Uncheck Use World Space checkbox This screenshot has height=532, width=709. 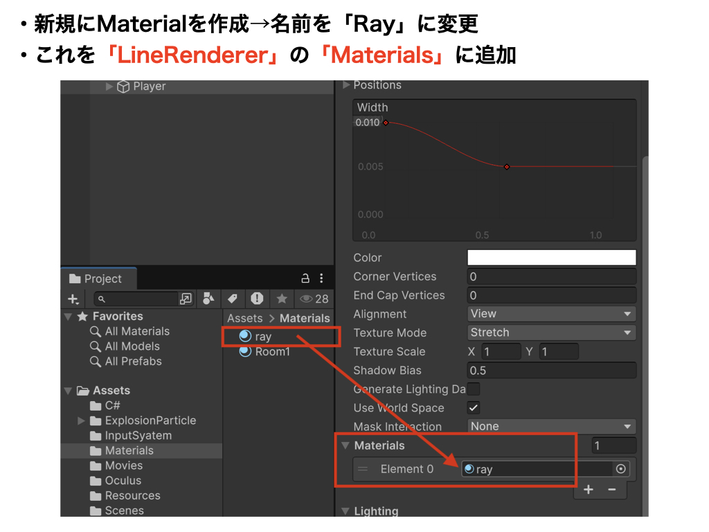pos(474,408)
